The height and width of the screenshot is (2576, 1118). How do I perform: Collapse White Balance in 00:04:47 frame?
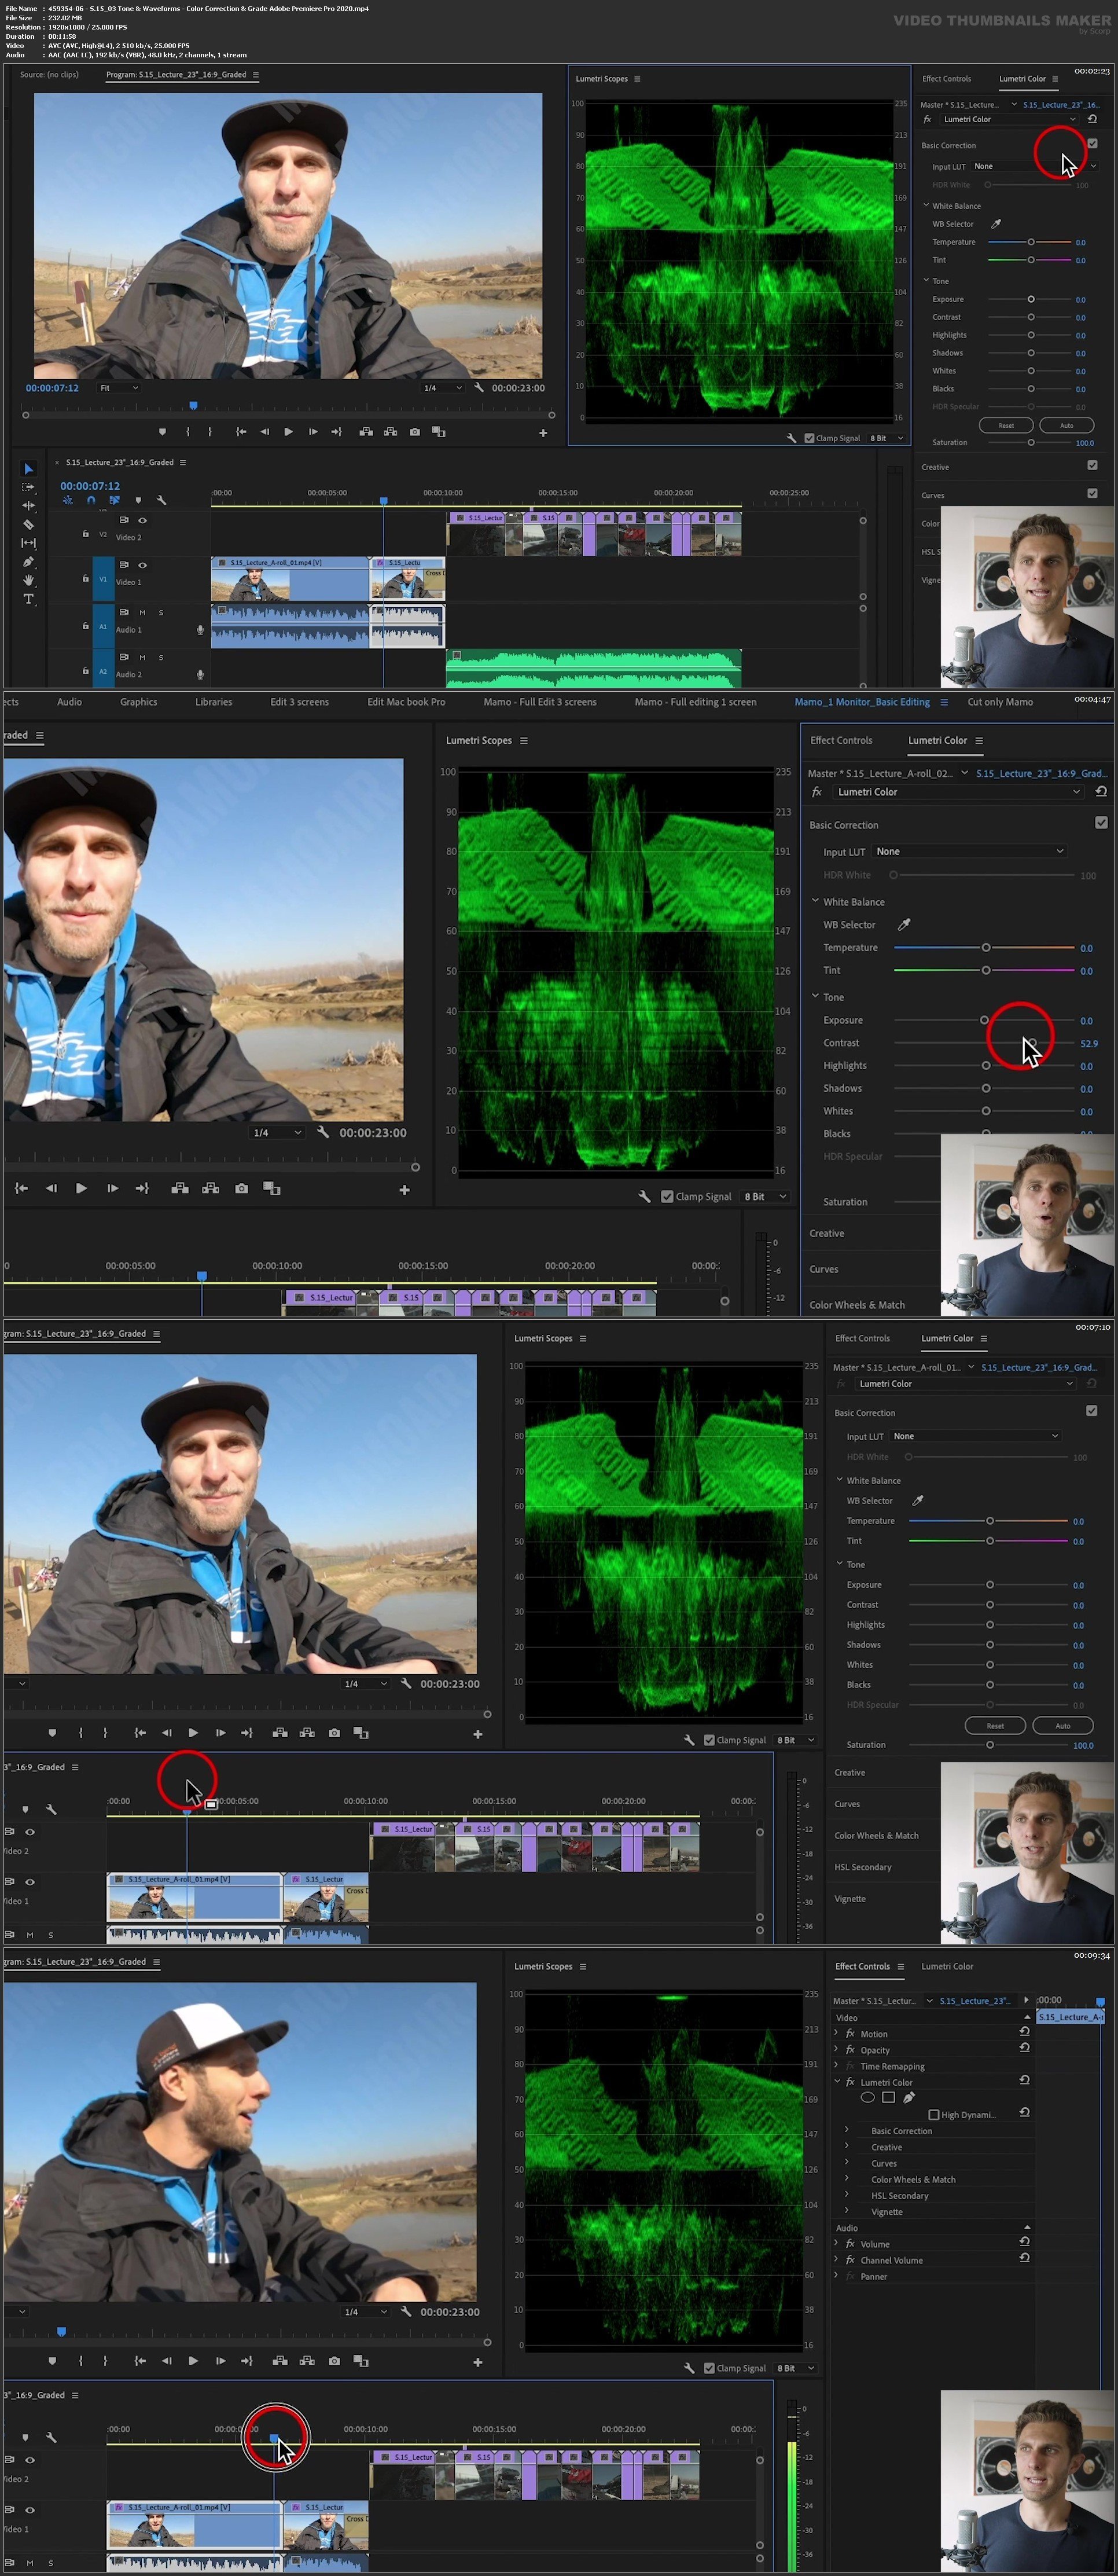coord(816,901)
